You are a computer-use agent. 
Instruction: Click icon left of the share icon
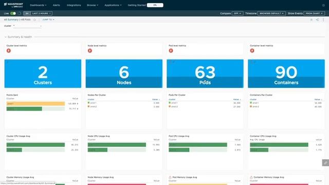(312, 20)
